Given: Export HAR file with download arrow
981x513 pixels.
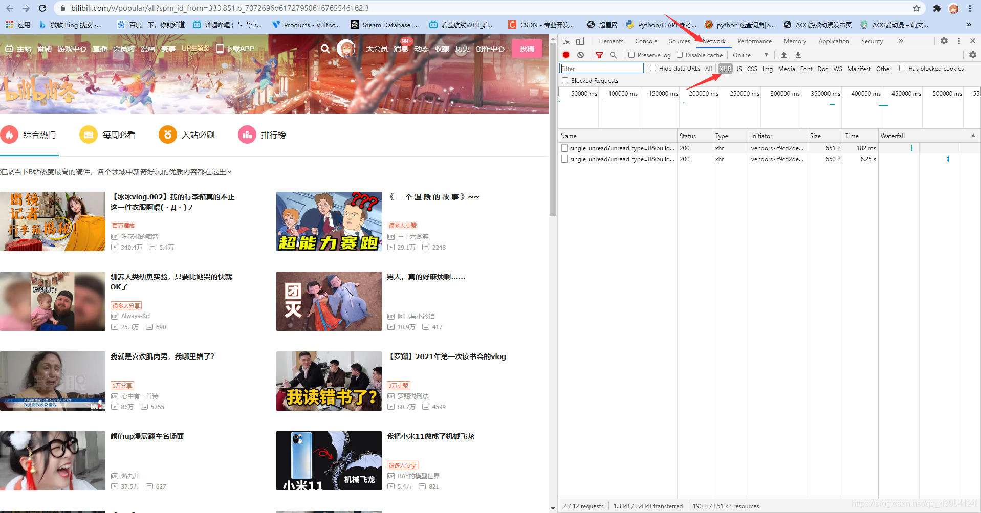Looking at the screenshot, I should pos(798,55).
